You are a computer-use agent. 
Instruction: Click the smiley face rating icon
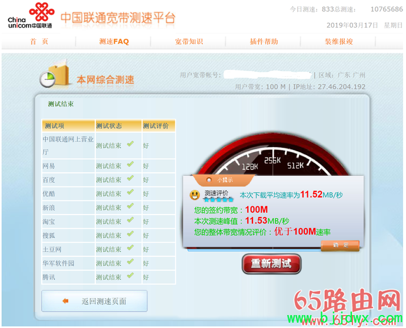click(194, 195)
